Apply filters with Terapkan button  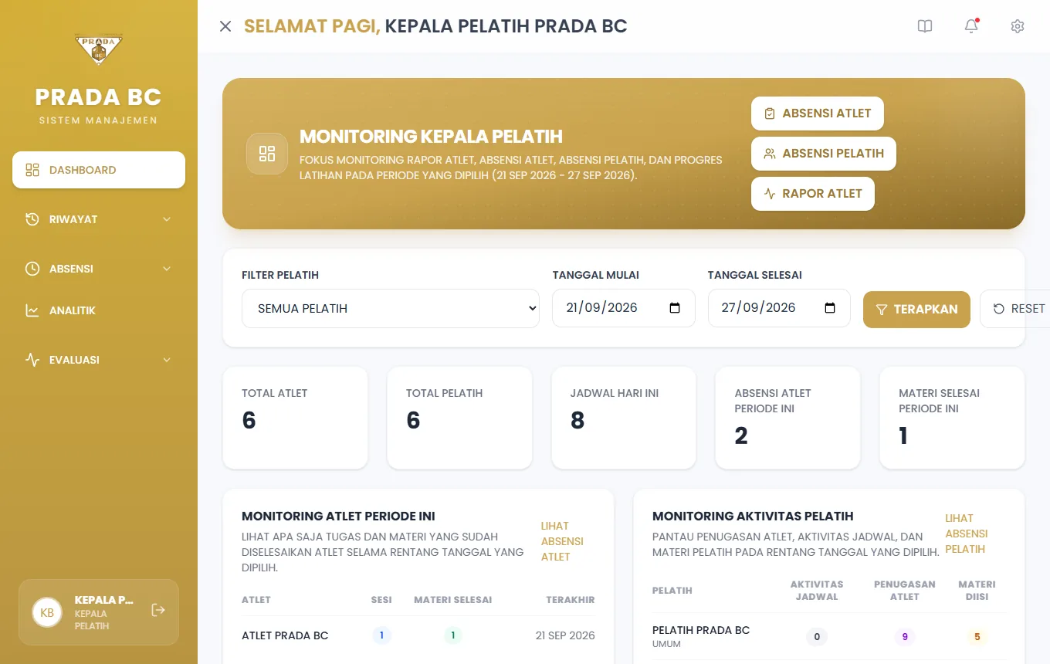point(916,309)
